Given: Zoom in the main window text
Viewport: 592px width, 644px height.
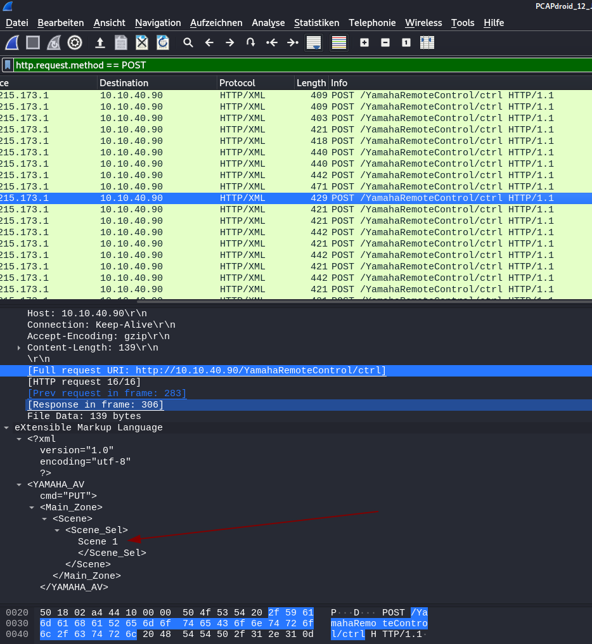Looking at the screenshot, I should point(364,42).
